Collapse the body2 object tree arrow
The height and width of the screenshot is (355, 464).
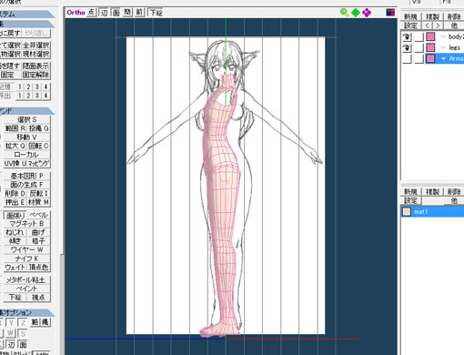tap(443, 36)
